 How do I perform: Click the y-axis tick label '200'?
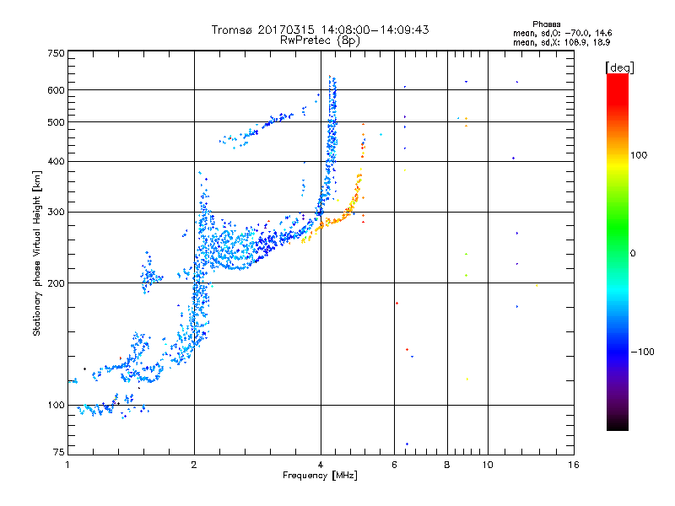pos(56,283)
